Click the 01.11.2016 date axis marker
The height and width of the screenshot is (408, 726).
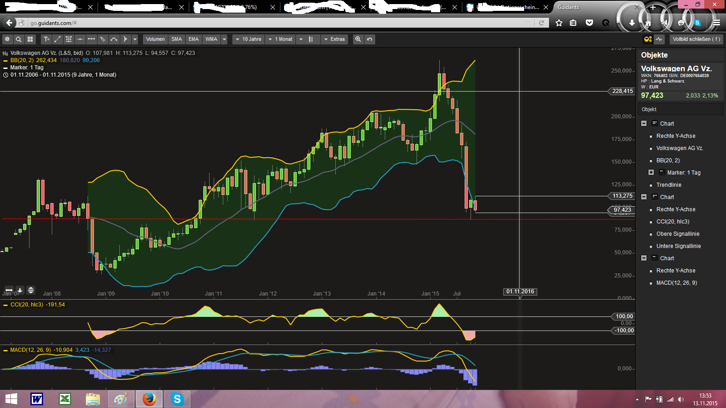pos(520,291)
